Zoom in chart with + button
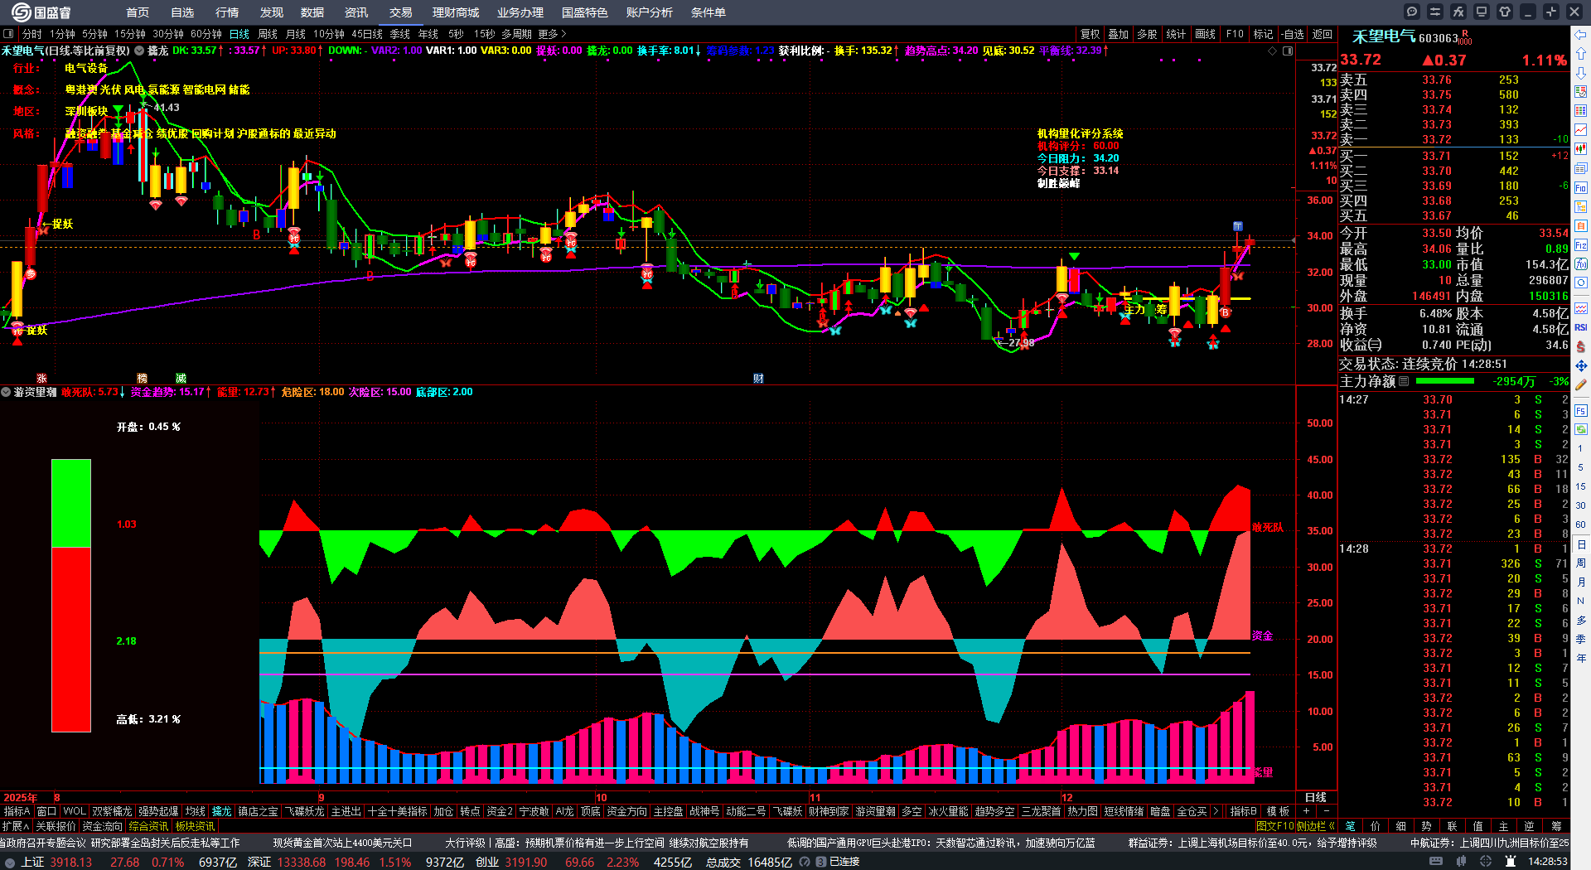 click(x=1307, y=811)
